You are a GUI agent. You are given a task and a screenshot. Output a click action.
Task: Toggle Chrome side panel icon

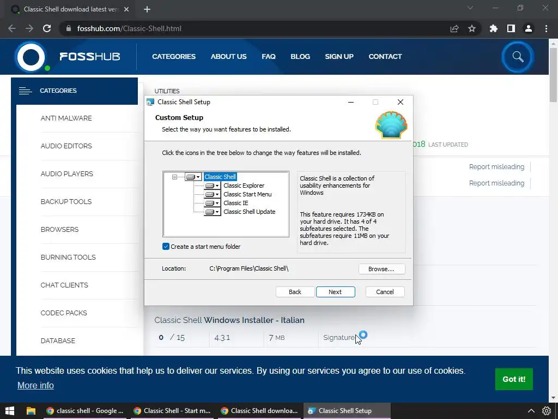point(511,28)
